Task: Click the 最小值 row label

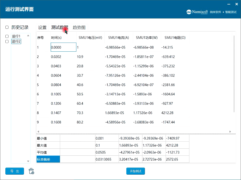Action: click(x=48, y=138)
